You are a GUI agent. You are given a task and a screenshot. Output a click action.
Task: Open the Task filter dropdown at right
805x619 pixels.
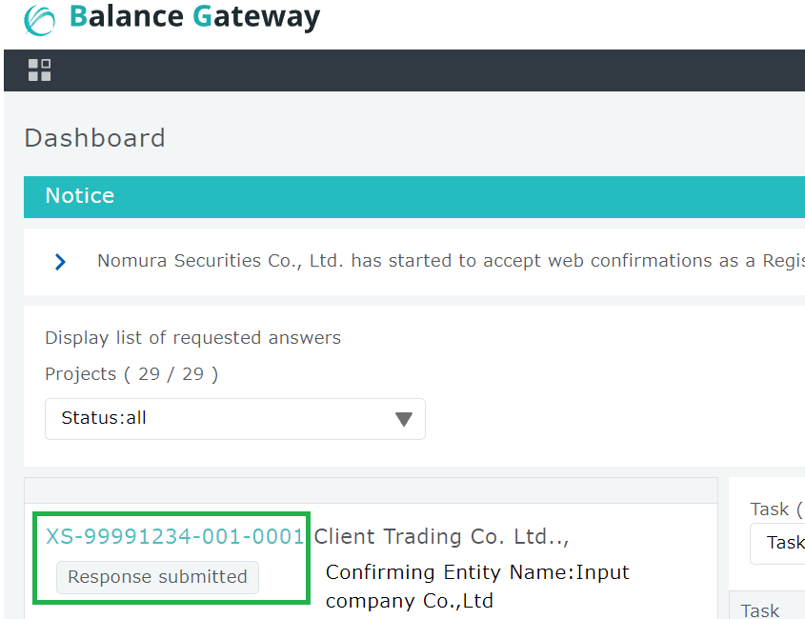click(x=778, y=542)
